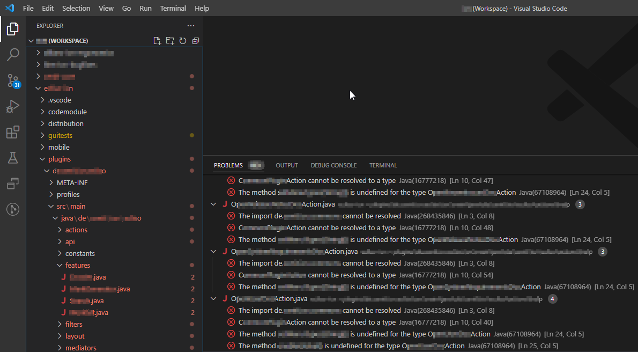
Task: Click error icon of Ln 10, Col 54 problem
Action: (231, 275)
